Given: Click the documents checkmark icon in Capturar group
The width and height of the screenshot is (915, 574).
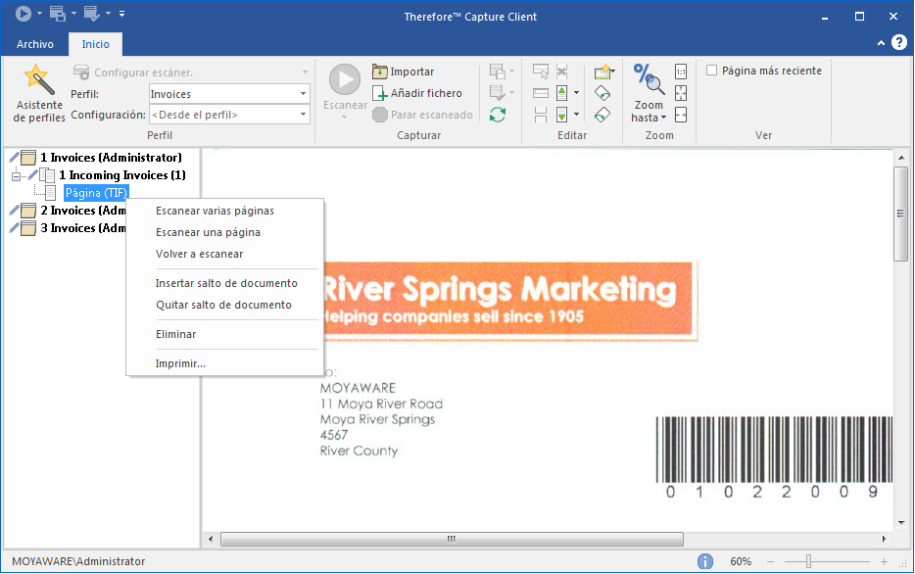Looking at the screenshot, I should pyautogui.click(x=498, y=93).
